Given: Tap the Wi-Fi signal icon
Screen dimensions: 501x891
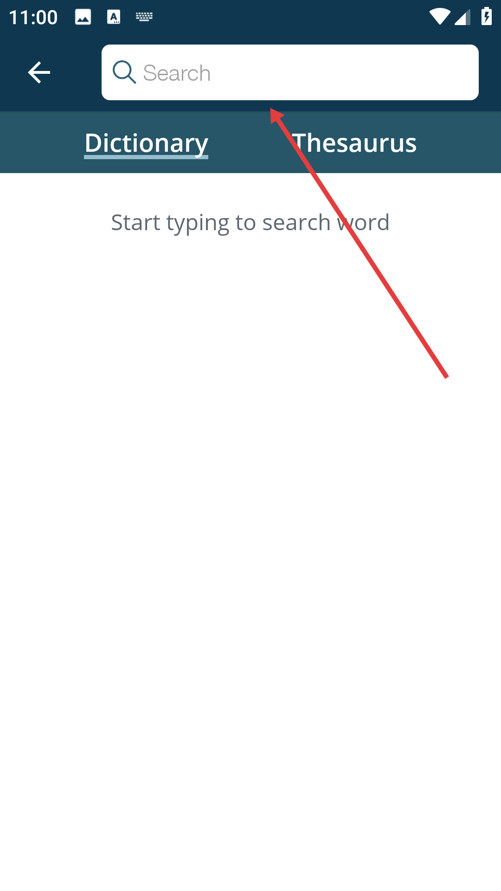Looking at the screenshot, I should (x=439, y=17).
